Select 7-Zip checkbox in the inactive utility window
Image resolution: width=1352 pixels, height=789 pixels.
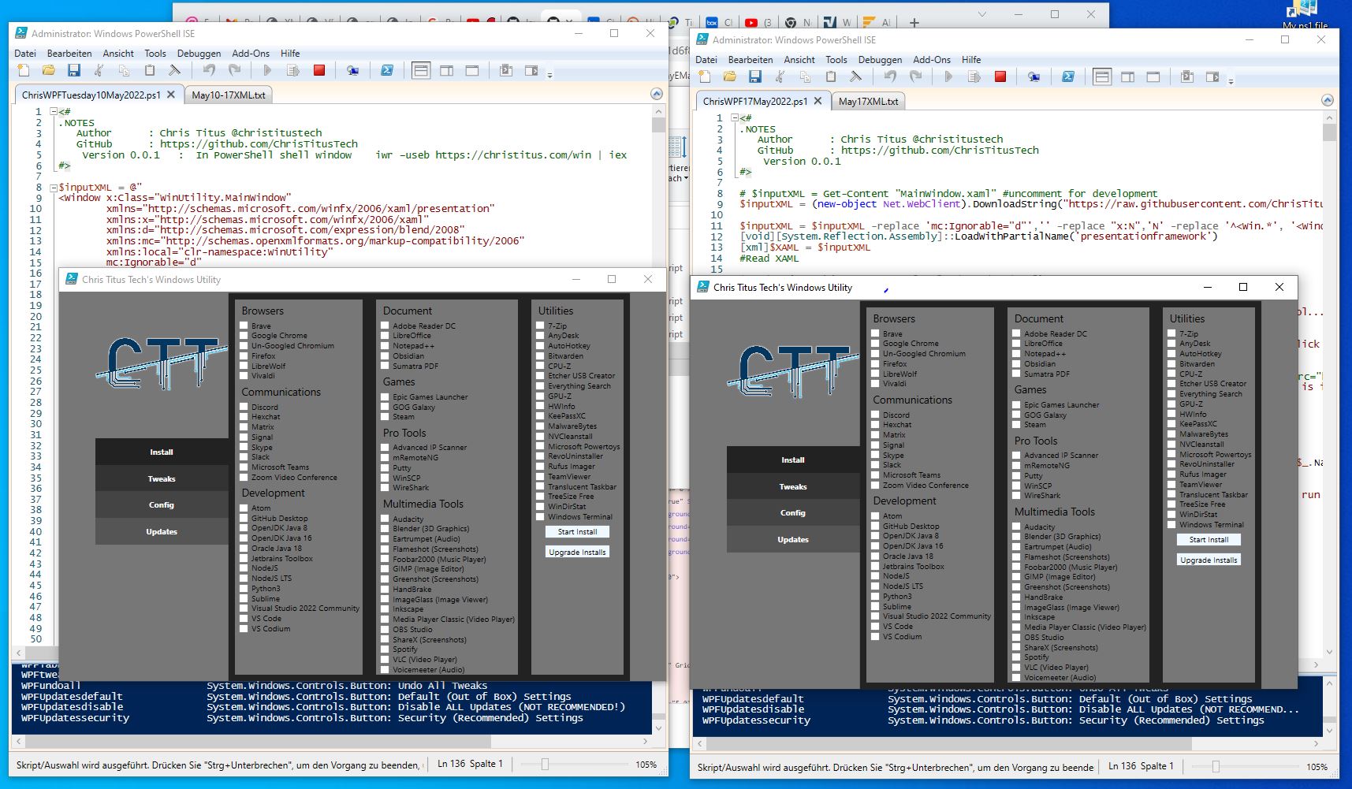coord(541,326)
